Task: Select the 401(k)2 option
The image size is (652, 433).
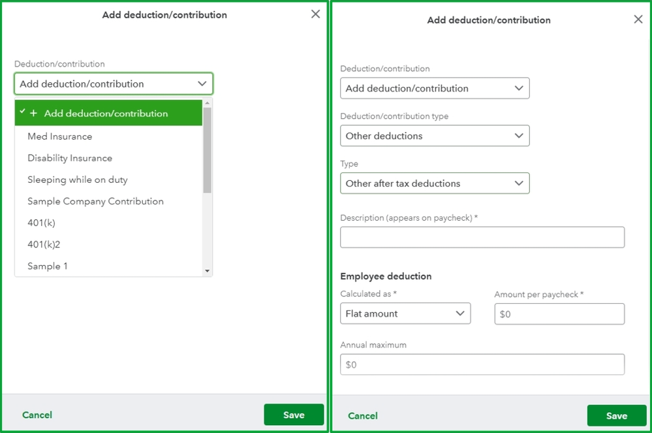Action: pos(44,244)
